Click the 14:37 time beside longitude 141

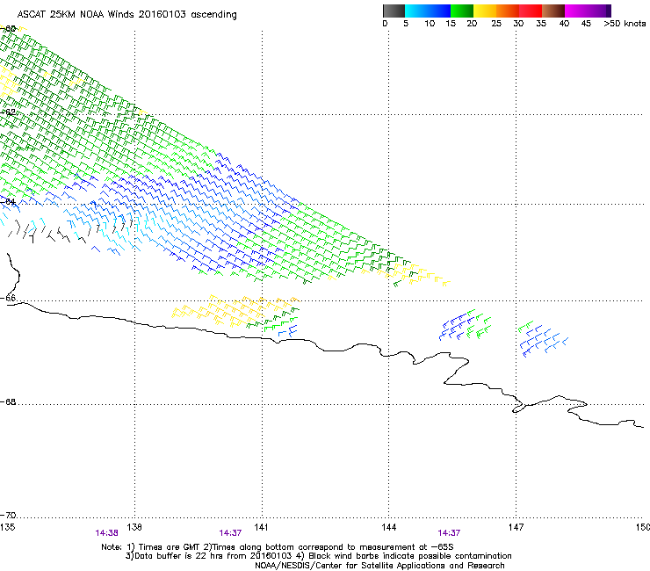230,533
